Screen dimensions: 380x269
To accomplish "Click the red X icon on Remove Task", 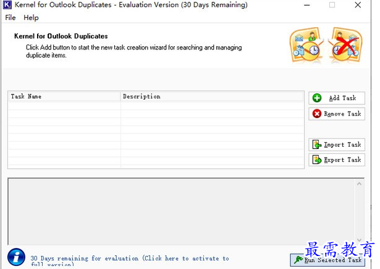I will [317, 114].
